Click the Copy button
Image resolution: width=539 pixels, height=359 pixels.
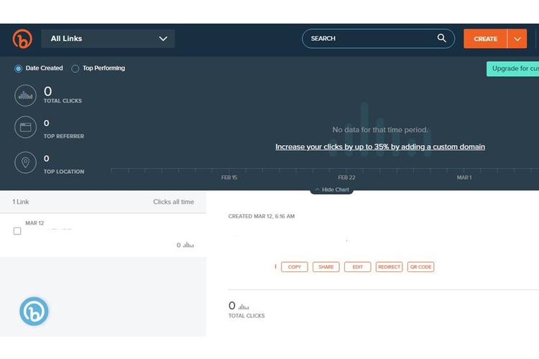(x=294, y=267)
